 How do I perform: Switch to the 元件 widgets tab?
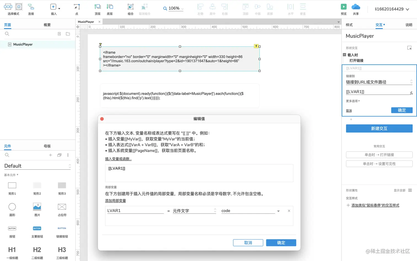click(7, 146)
